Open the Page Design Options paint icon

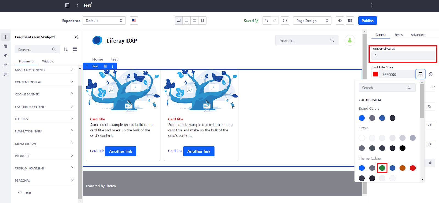click(5, 55)
